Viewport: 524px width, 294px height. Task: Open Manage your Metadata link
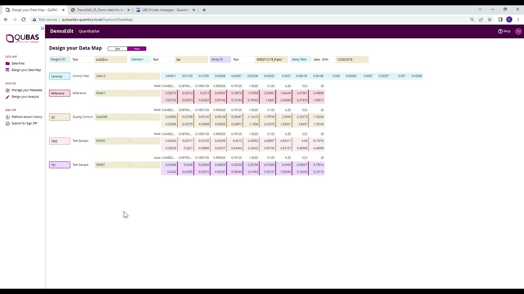tap(27, 90)
